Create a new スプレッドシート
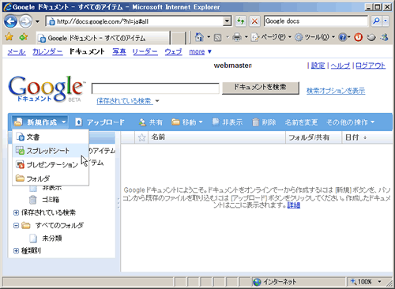Image resolution: width=395 pixels, height=289 pixels. click(51, 151)
